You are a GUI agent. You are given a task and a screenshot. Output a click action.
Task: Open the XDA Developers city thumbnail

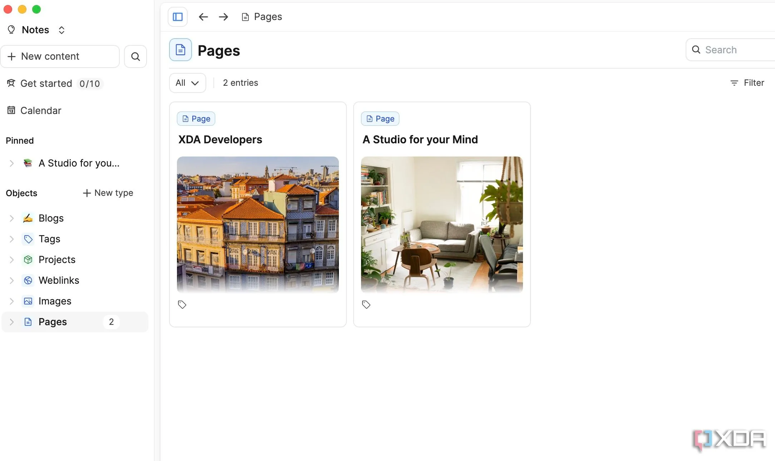(x=258, y=225)
